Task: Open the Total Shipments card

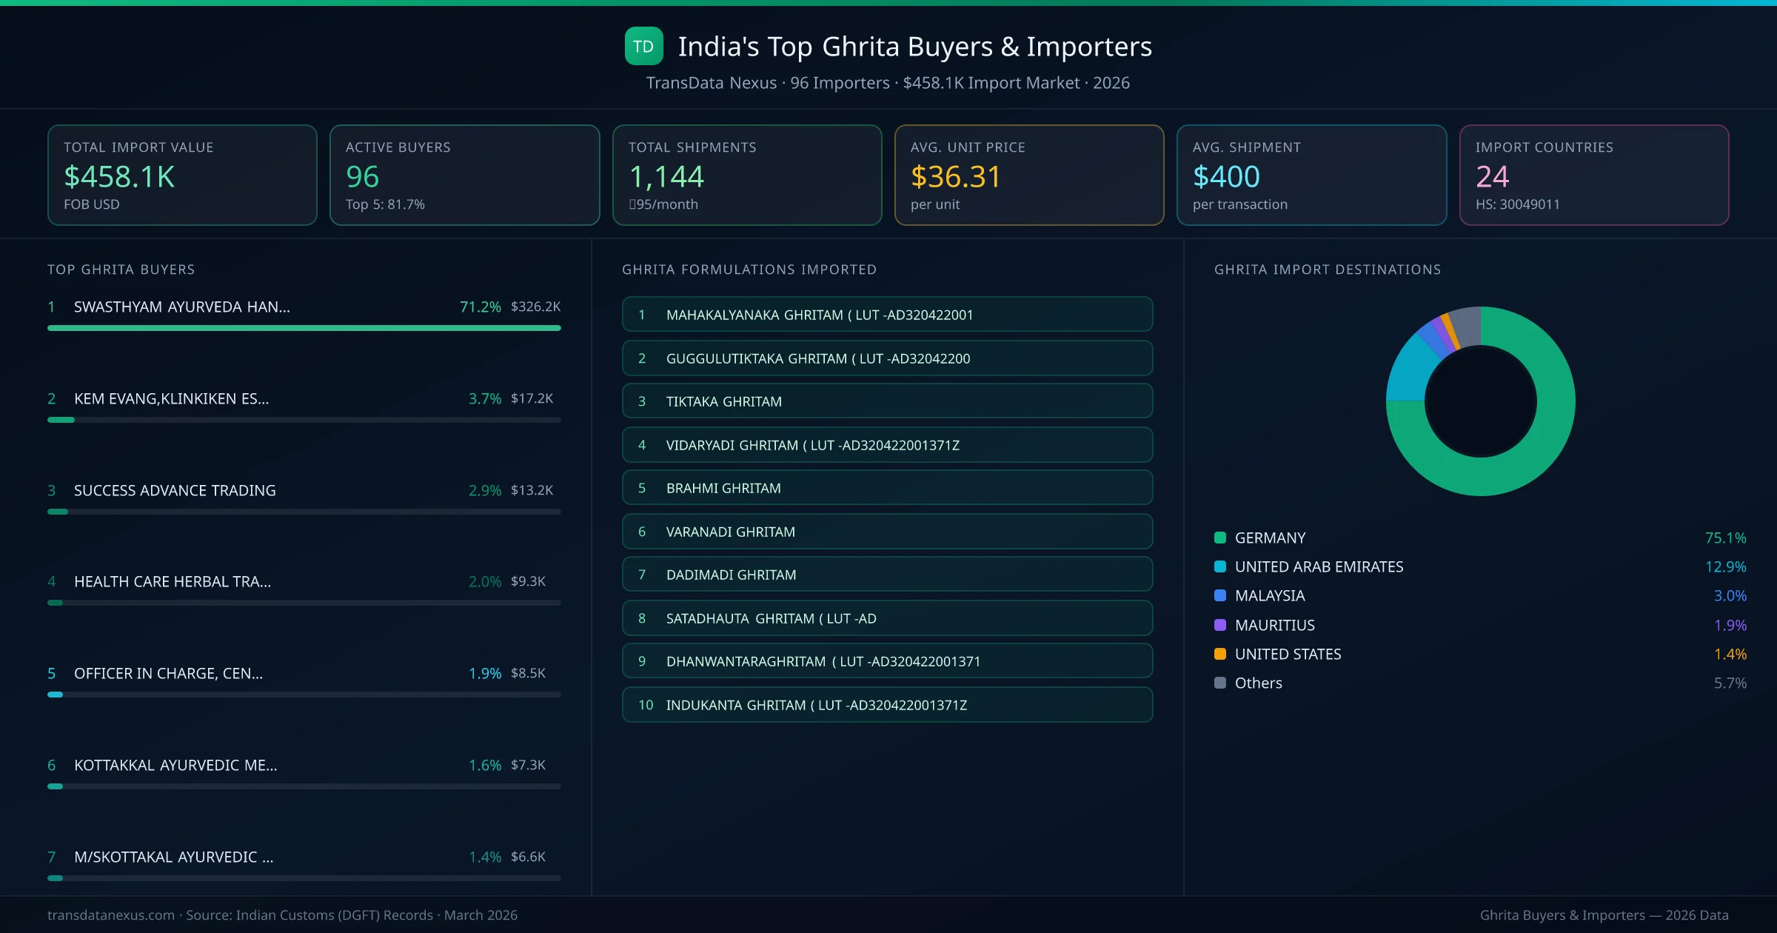Action: 746,175
